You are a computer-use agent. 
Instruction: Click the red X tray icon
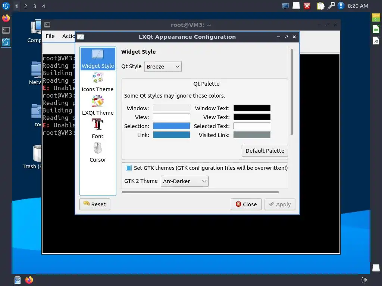307,6
